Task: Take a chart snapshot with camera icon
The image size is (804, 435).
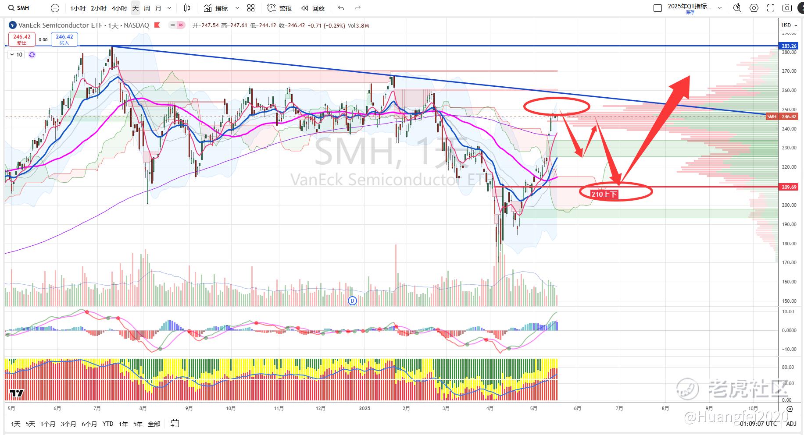Action: coord(787,8)
